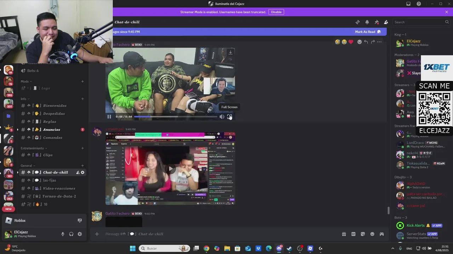React with the crying laughing emoji
This screenshot has height=254, width=453.
tap(344, 42)
